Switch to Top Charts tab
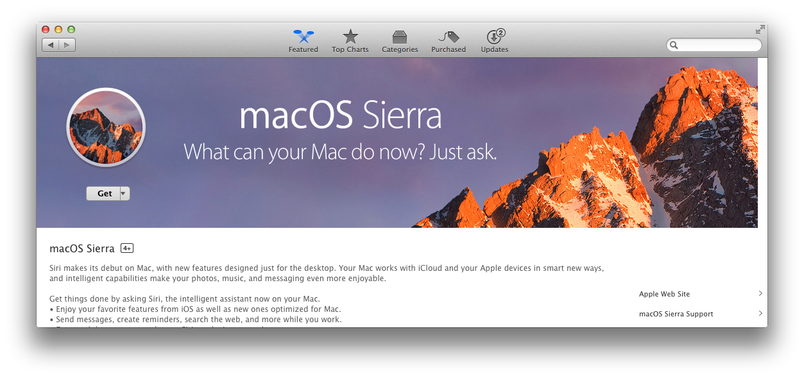 (350, 41)
